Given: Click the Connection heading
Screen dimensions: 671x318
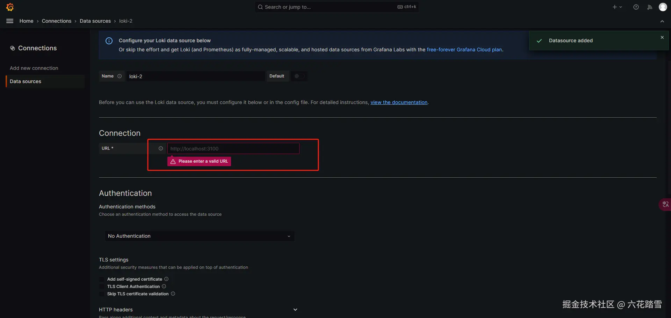Looking at the screenshot, I should [120, 133].
